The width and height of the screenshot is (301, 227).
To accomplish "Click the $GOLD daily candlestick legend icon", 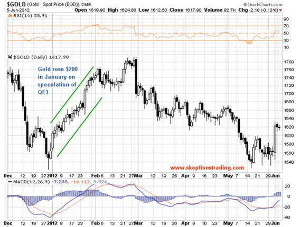I will [10, 57].
